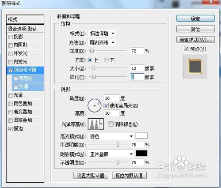Click the white highlight color swatch
221x188 pixels.
pos(141,135)
